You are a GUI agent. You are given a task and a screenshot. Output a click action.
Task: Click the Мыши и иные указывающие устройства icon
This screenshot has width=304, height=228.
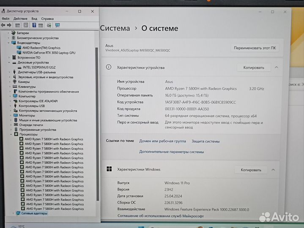(16, 120)
